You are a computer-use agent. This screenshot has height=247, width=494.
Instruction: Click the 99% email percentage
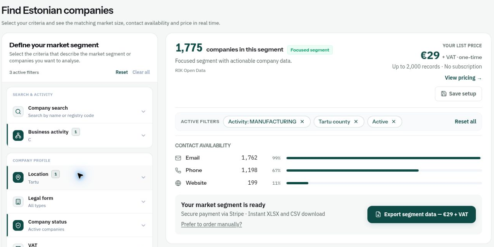click(x=276, y=158)
